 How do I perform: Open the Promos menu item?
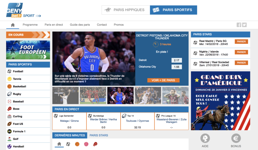119,25
